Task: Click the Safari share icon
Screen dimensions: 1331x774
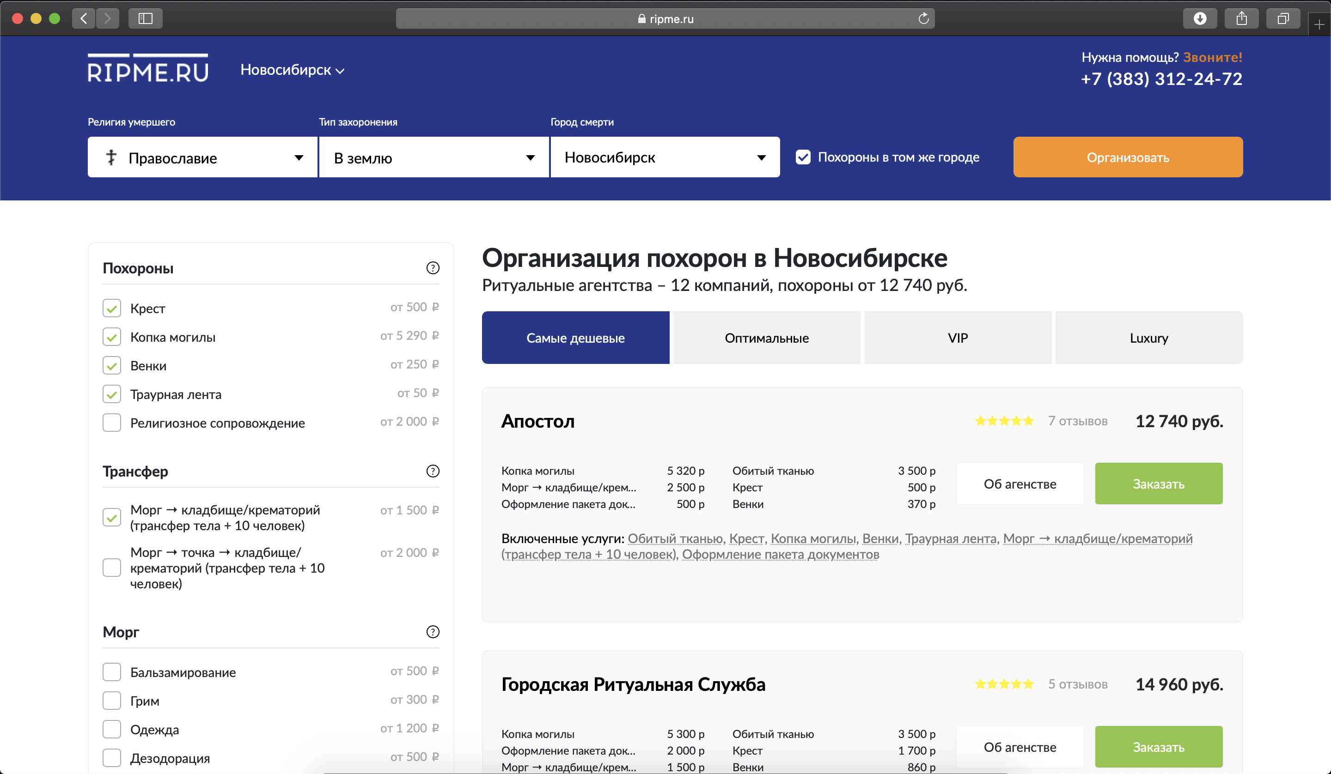Action: tap(1241, 18)
